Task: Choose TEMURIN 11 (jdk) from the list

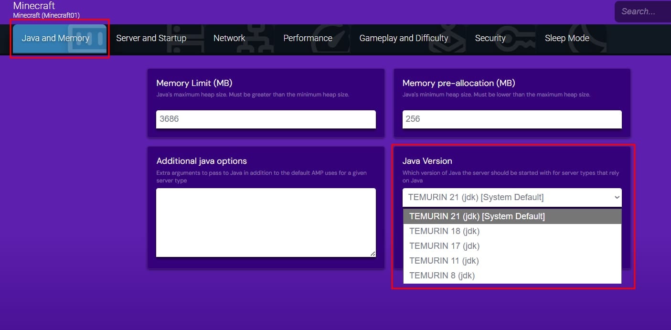Action: tap(512, 261)
